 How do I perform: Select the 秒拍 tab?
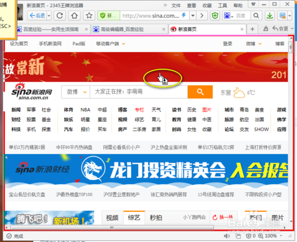(x=156, y=218)
